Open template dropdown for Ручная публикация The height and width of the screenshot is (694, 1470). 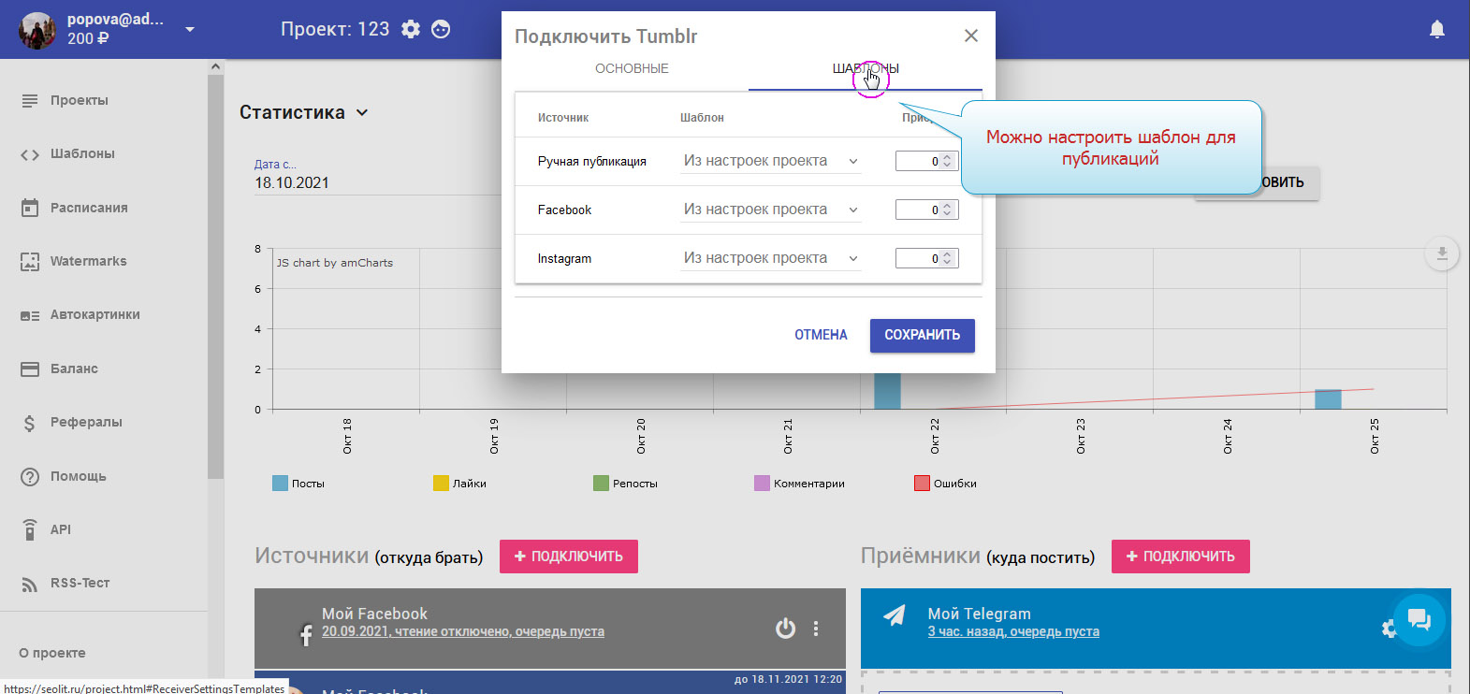coord(770,161)
